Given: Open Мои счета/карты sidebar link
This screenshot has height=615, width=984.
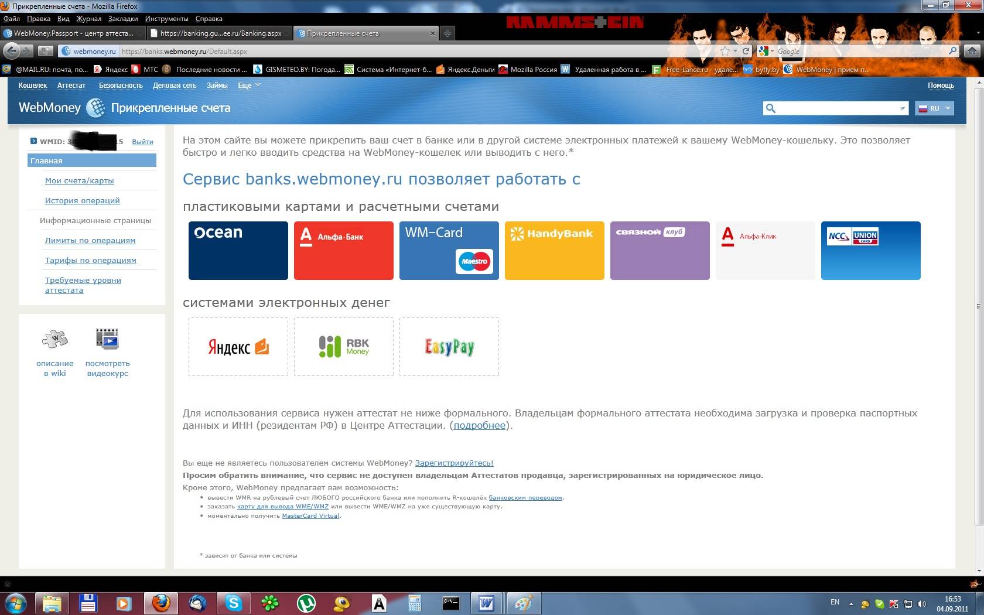Looking at the screenshot, I should pos(80,181).
